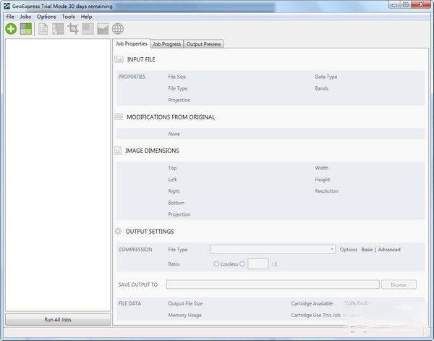Click the Advanced options link
The height and width of the screenshot is (341, 434).
click(x=389, y=250)
